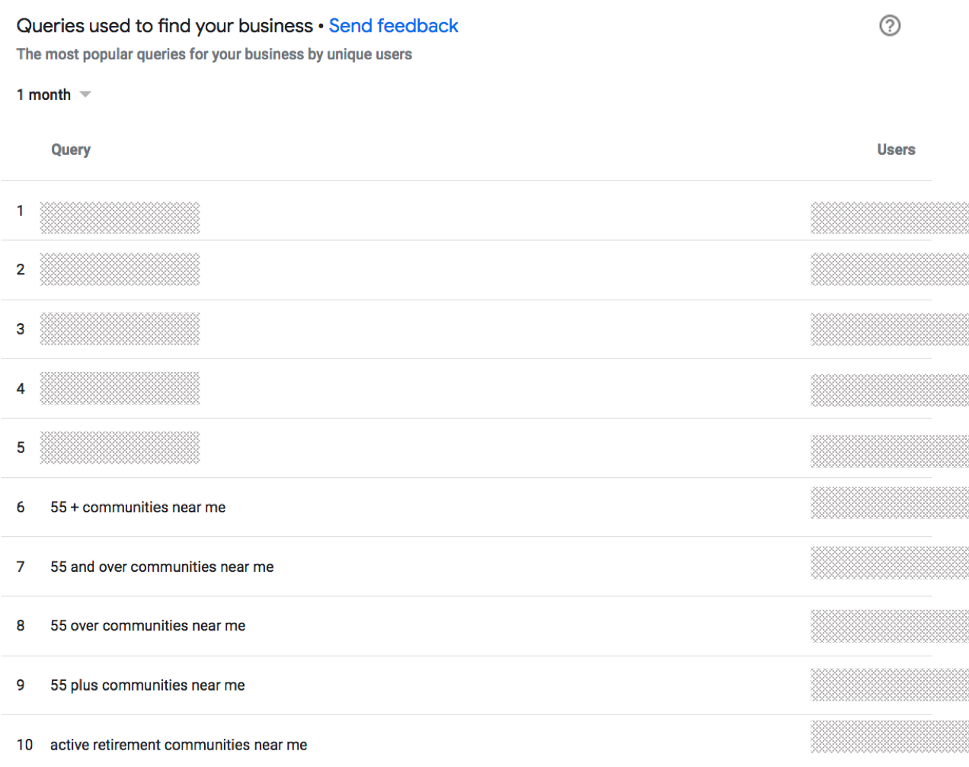Click the redacted query in row 4

point(120,388)
